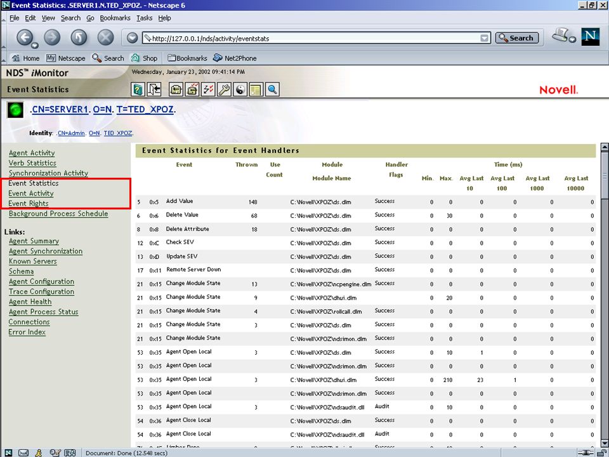The width and height of the screenshot is (609, 457).
Task: Open Navigator from status bar component icon
Action: click(8, 453)
